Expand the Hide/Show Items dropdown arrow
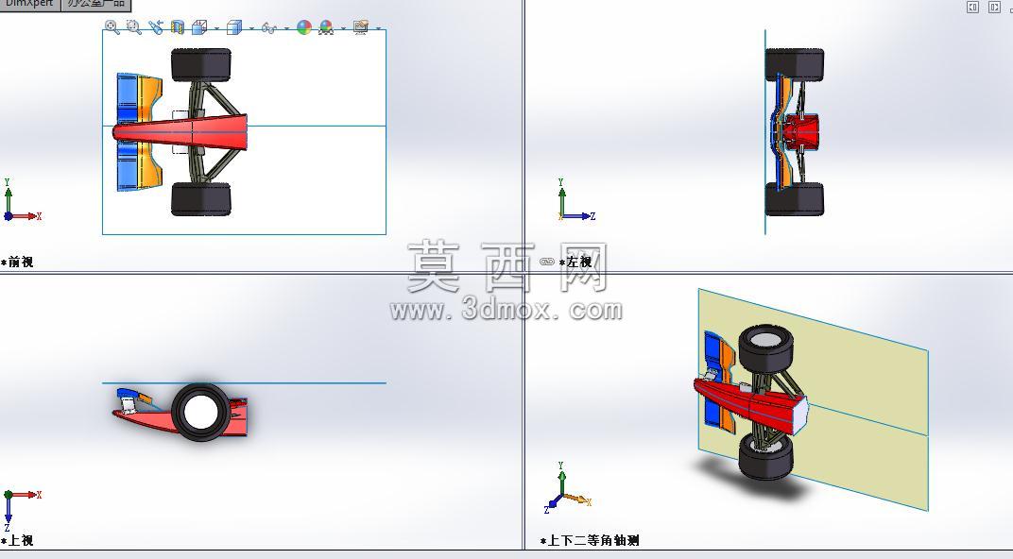Image resolution: width=1013 pixels, height=559 pixels. point(286,28)
